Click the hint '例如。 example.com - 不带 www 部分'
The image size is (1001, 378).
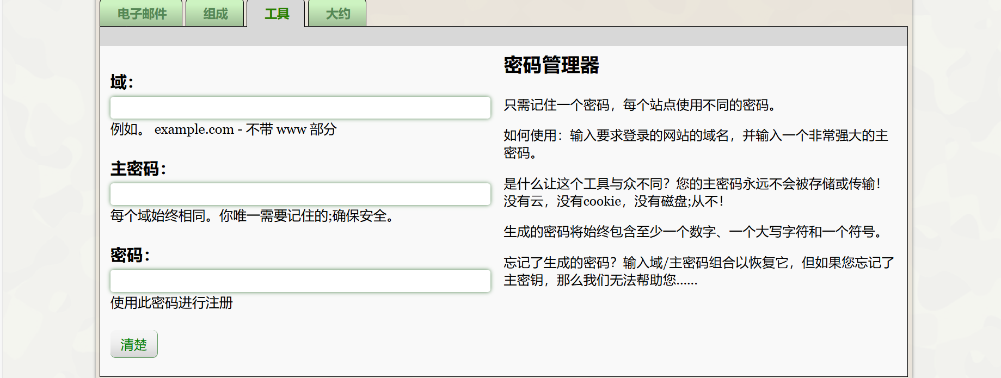224,129
